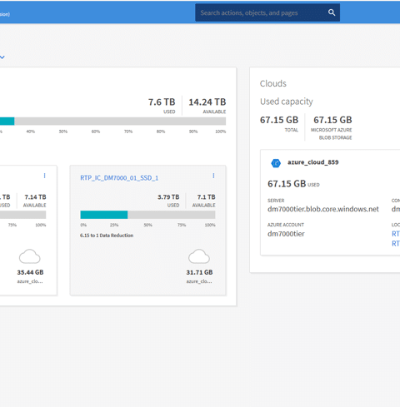Click the Used capacity heading
The image size is (400, 407).
[287, 102]
